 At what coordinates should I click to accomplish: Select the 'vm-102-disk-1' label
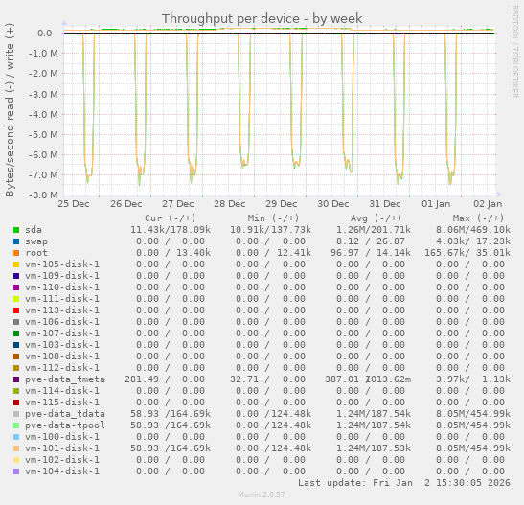pyautogui.click(x=62, y=460)
